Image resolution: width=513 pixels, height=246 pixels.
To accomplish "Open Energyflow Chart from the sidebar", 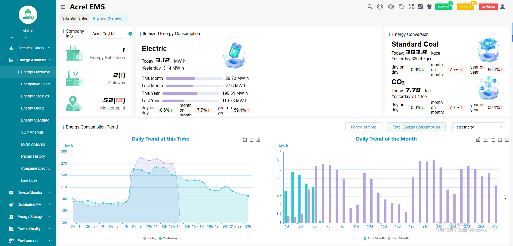I will pos(35,84).
